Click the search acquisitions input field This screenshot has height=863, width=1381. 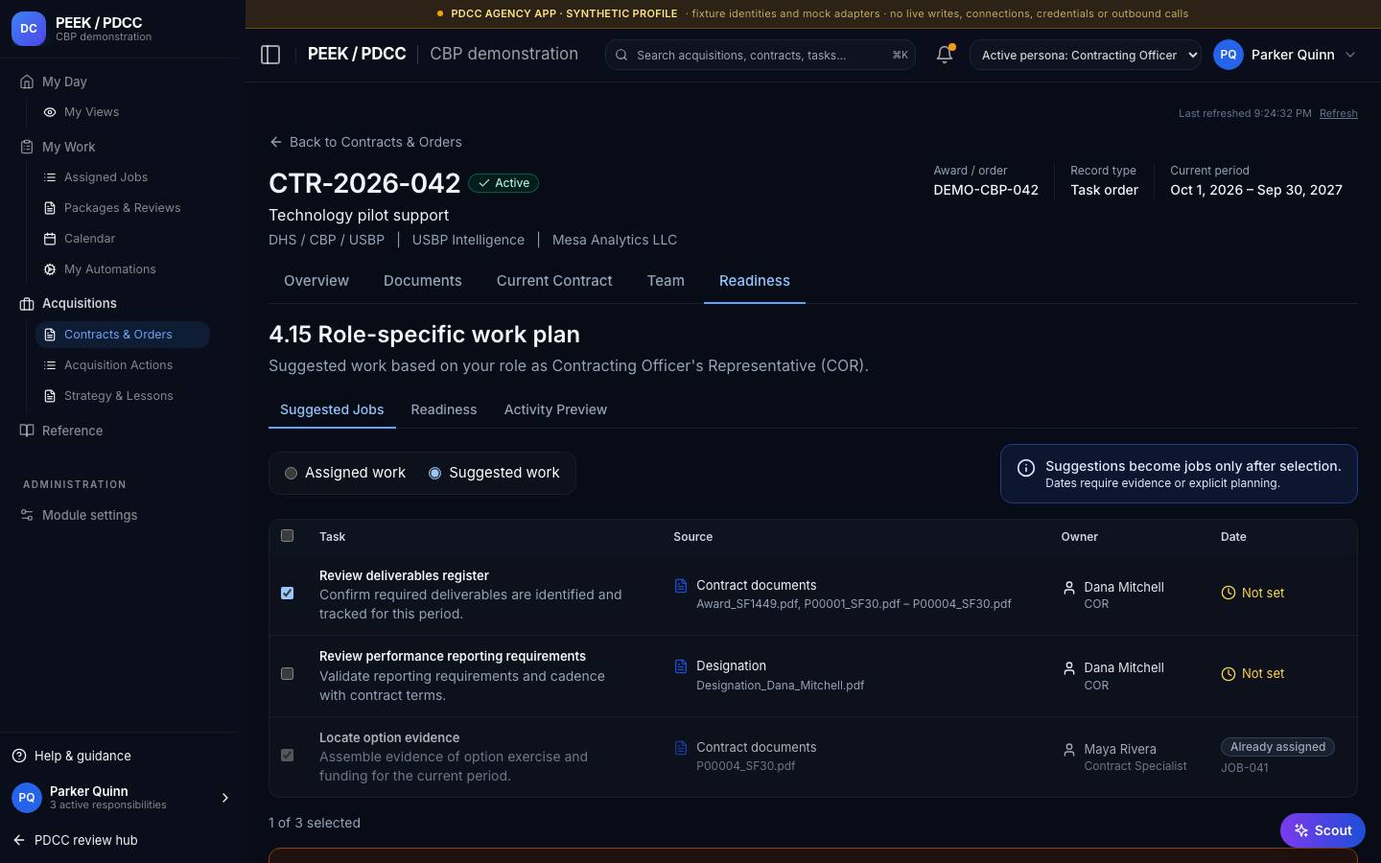pos(761,55)
